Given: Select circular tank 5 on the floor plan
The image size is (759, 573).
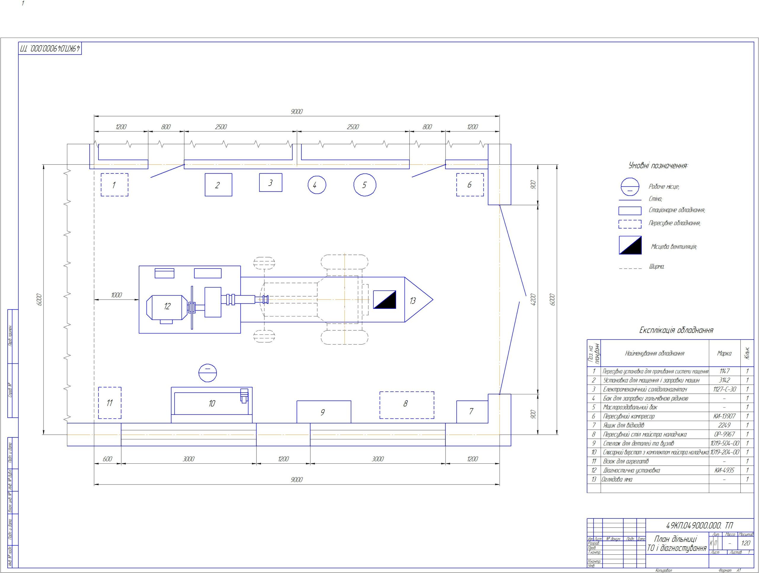Looking at the screenshot, I should [365, 185].
